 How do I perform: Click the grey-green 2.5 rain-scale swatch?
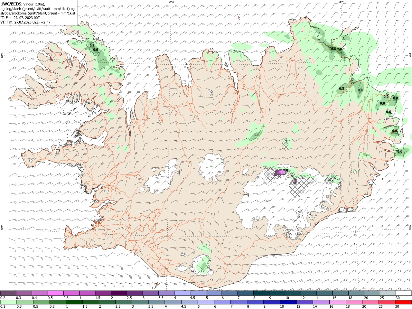point(124,302)
